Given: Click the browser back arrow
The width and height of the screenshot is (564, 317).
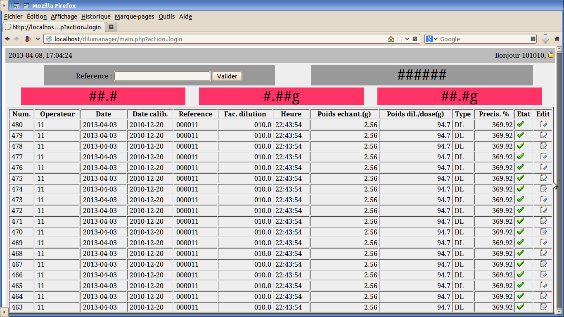Looking at the screenshot, I should (x=7, y=39).
